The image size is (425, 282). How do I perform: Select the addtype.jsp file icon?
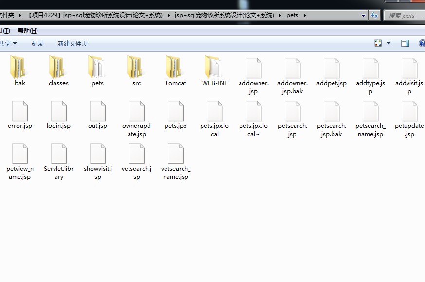coord(370,68)
